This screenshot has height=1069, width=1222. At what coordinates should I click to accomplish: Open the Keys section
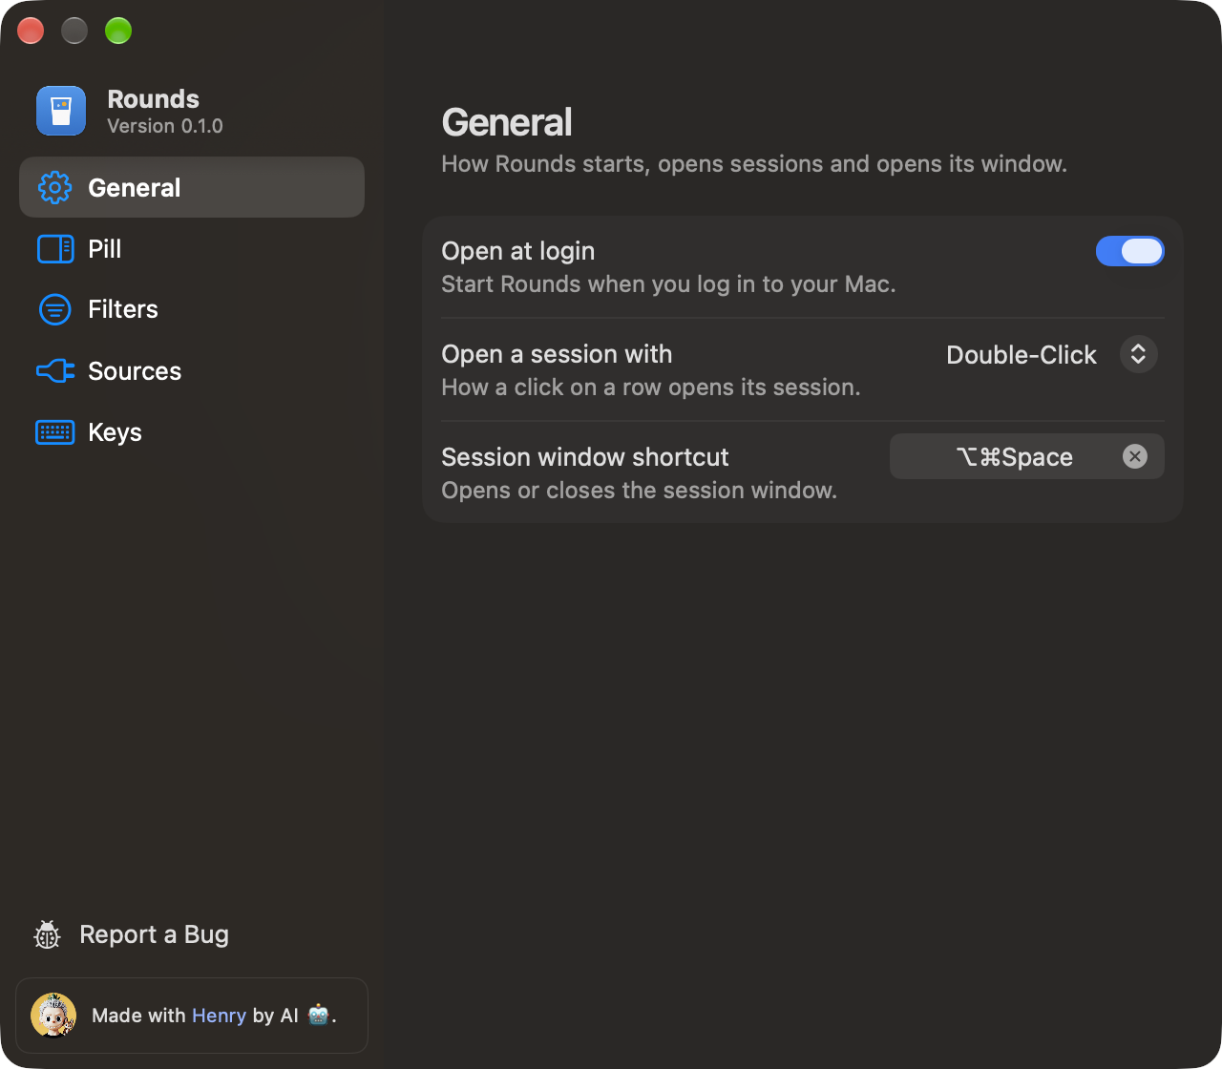[x=192, y=432]
